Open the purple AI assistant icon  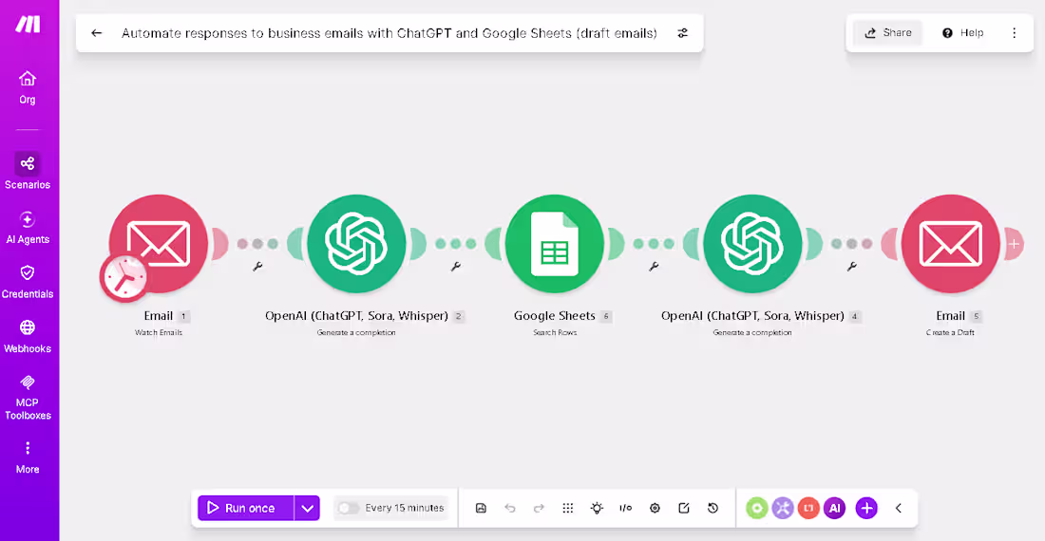tap(834, 508)
